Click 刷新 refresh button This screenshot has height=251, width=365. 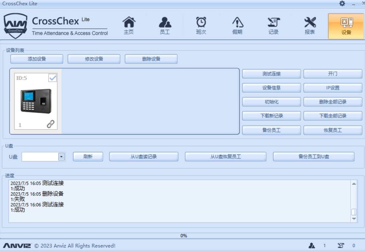88,156
